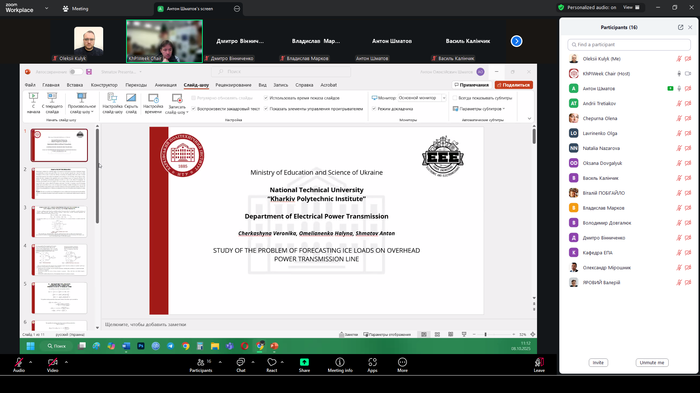
Task: Open Zoom Apps panel
Action: pos(372,365)
